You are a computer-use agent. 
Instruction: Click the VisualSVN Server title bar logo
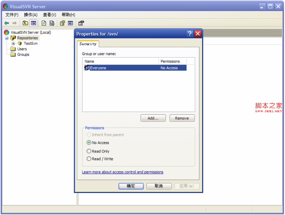pyautogui.click(x=6, y=6)
